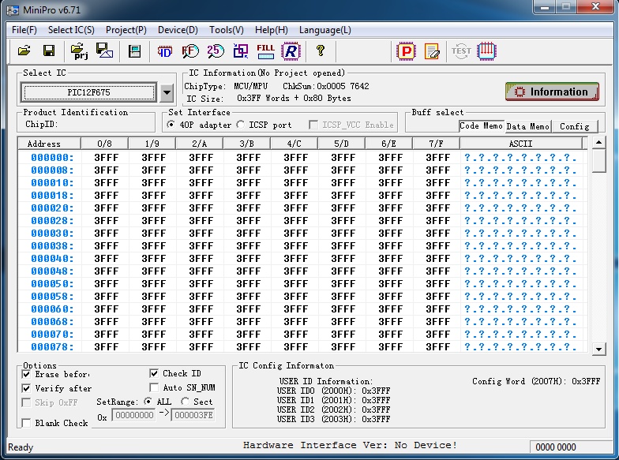Click Config Word (2007H) value 0x3FFF
This screenshot has height=460, width=619.
point(586,382)
